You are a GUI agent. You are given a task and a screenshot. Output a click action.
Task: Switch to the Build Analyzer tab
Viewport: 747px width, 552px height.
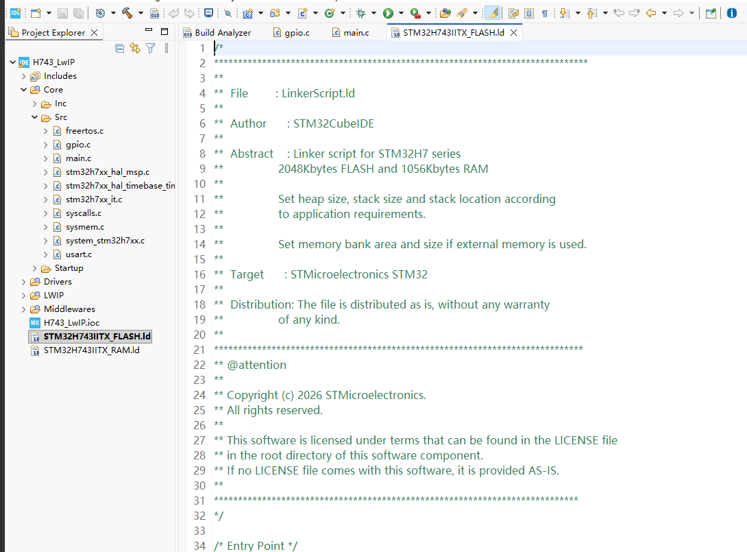[x=218, y=32]
